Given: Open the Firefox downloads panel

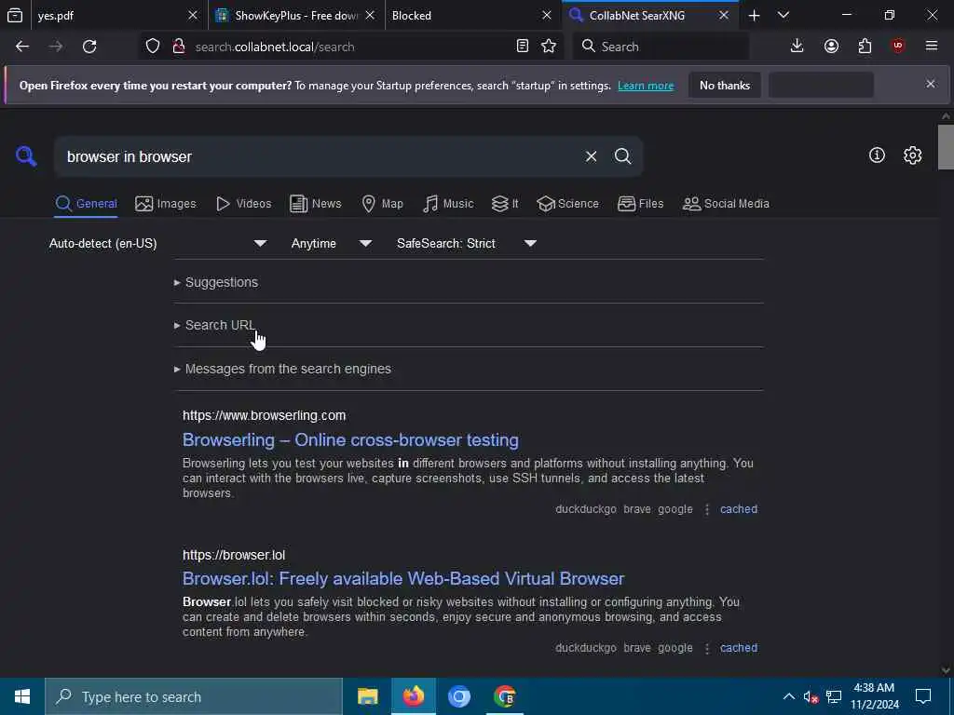Looking at the screenshot, I should point(797,47).
